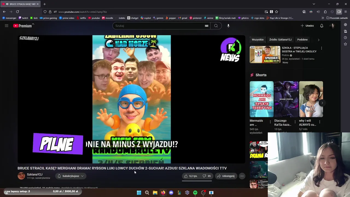This screenshot has height=197, width=350.
Task: Select the Wszystkie filter chip
Action: point(258,40)
